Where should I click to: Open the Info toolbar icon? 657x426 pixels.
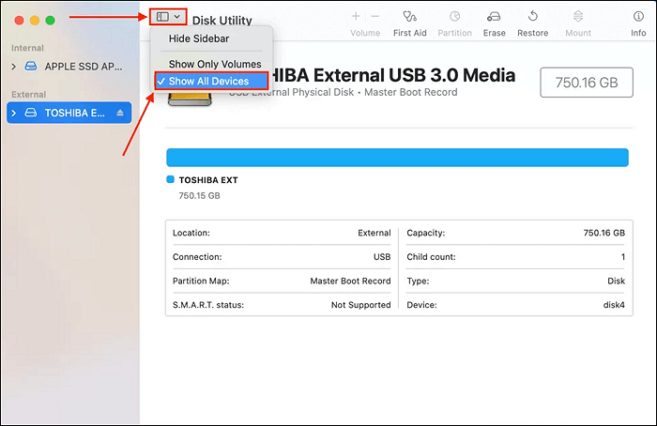click(638, 17)
